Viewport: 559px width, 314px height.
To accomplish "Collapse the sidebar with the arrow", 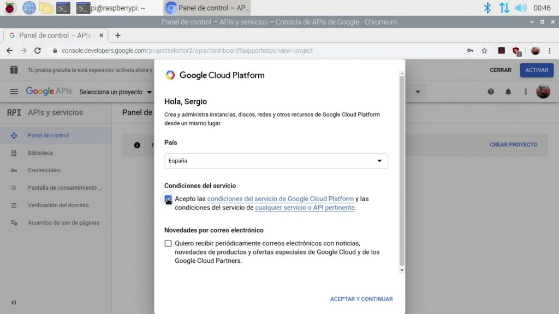I will [14, 303].
